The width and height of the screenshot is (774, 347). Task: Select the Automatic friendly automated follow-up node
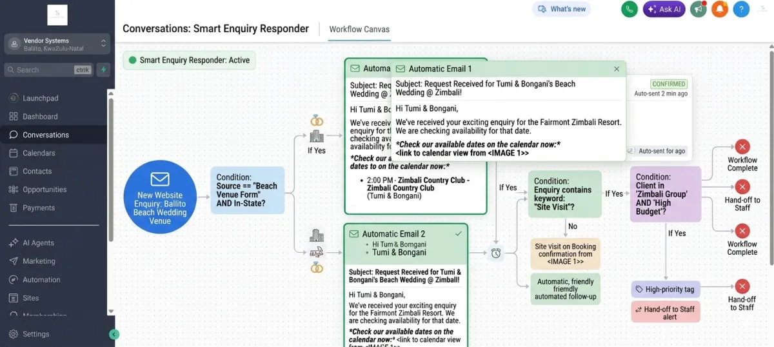click(x=564, y=289)
